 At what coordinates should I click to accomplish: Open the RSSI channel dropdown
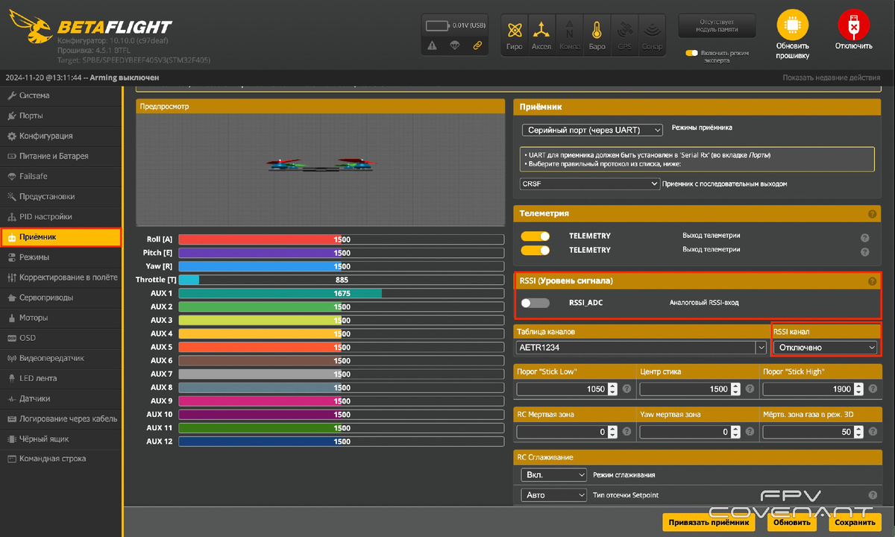pos(826,348)
